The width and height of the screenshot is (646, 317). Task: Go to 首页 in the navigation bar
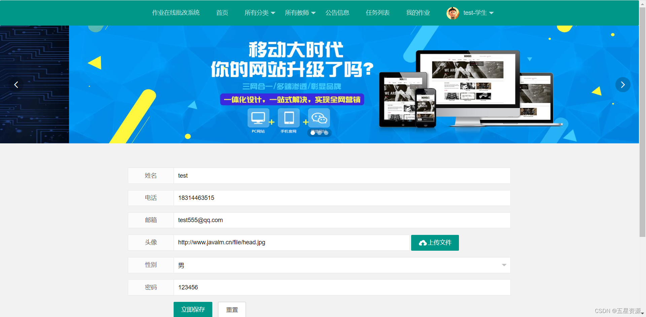tap(222, 13)
